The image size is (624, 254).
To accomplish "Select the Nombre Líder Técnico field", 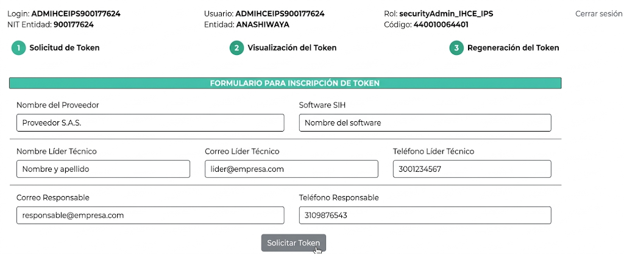I will coord(103,169).
